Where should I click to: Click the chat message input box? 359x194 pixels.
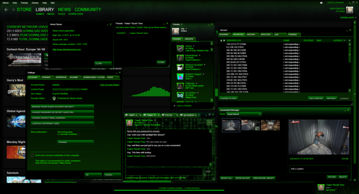164,171
